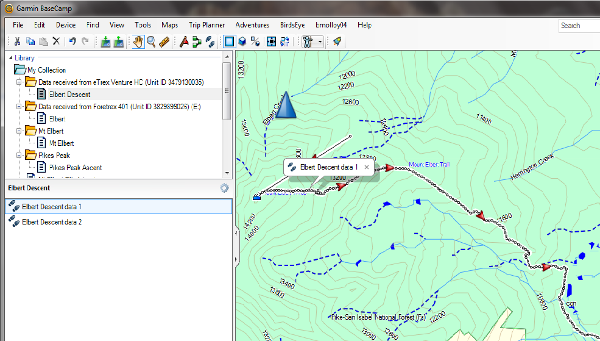Viewport: 600px width, 341px height.
Task: Collapse the Library section triangle
Action: (x=11, y=58)
